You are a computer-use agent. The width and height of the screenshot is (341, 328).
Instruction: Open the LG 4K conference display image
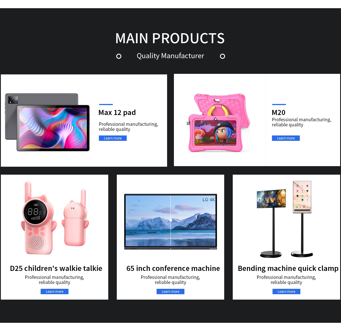pos(170,222)
